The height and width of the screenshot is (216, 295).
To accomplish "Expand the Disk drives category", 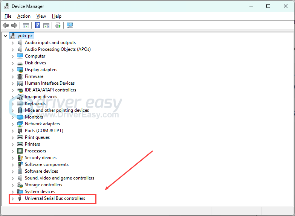I will [x=12, y=63].
